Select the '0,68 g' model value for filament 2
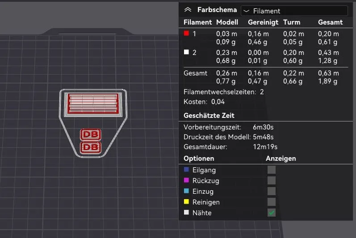The image size is (356, 238). [226, 61]
